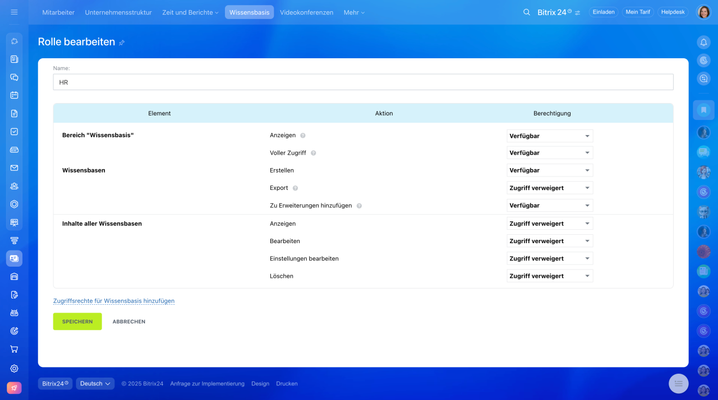Click the role Name input field
This screenshot has height=400, width=718.
pyautogui.click(x=363, y=82)
